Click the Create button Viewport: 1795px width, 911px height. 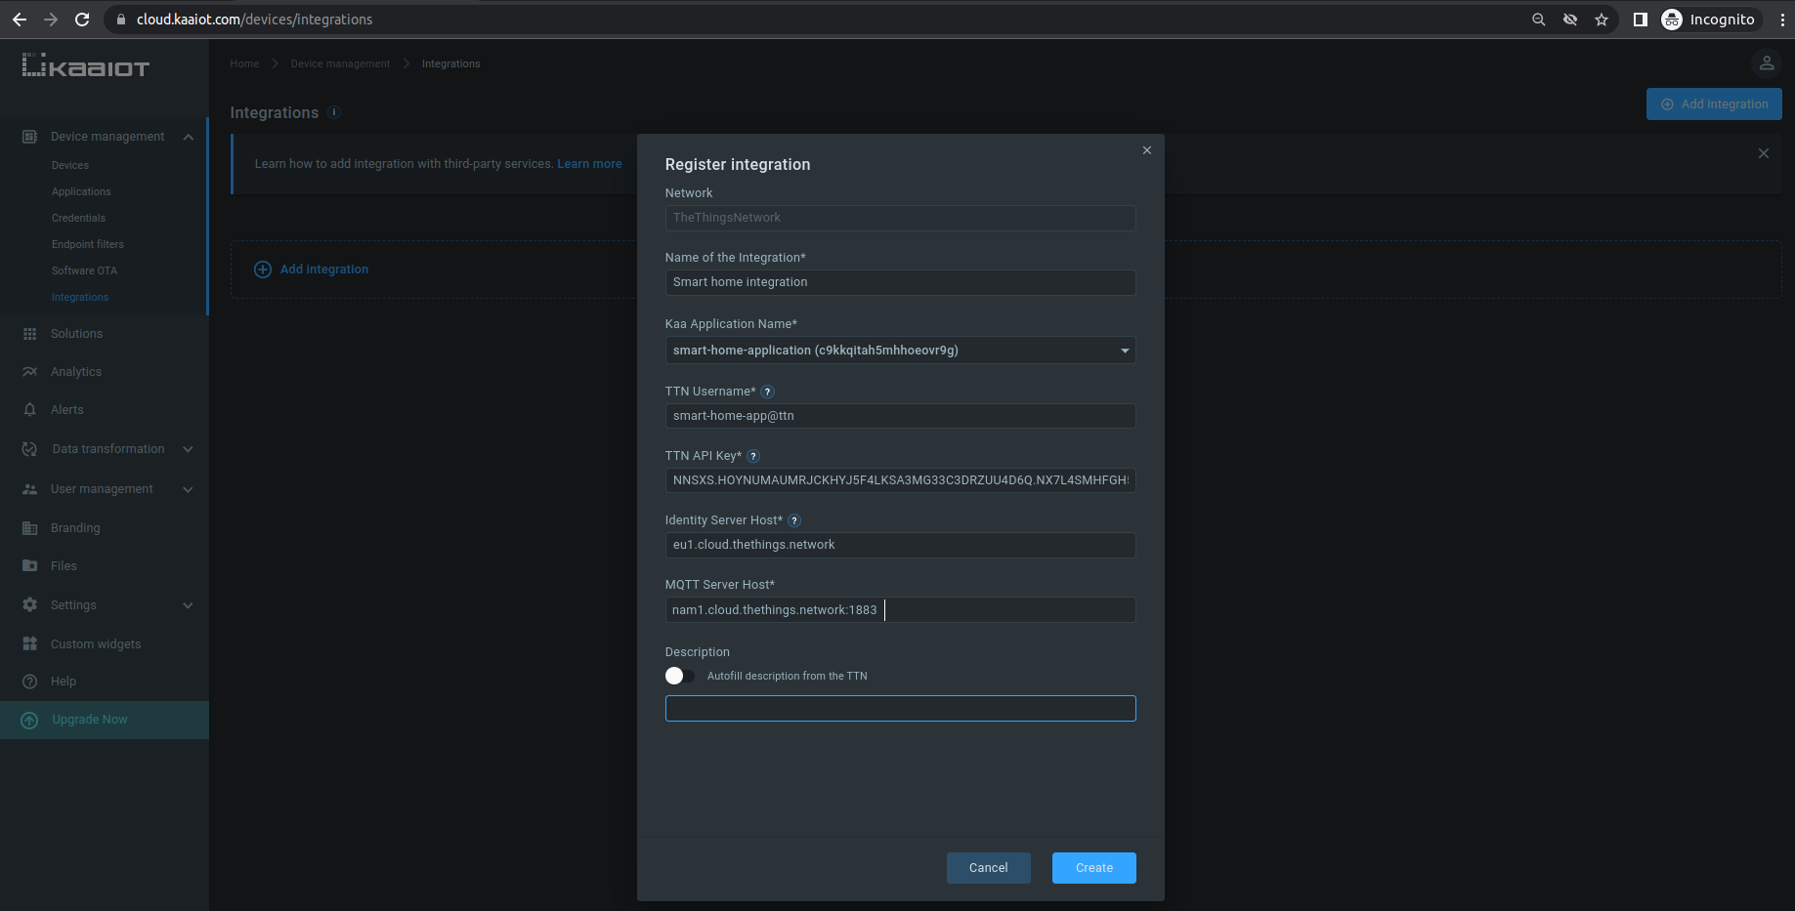1094,868
